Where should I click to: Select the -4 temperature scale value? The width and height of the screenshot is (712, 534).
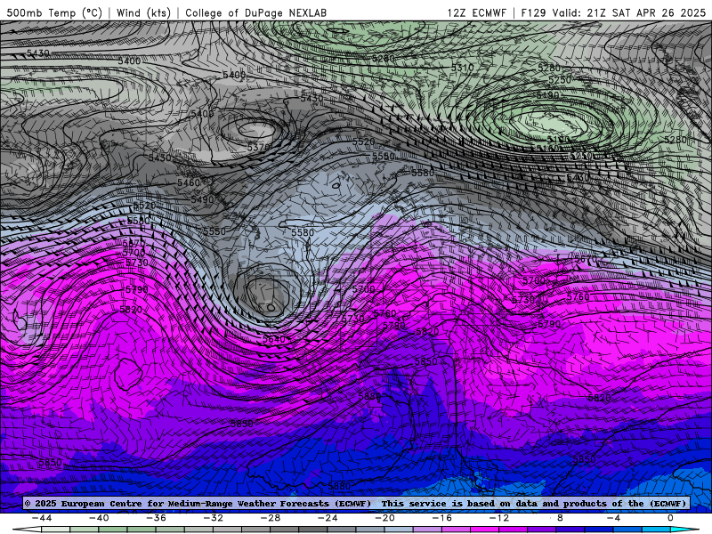click(614, 518)
